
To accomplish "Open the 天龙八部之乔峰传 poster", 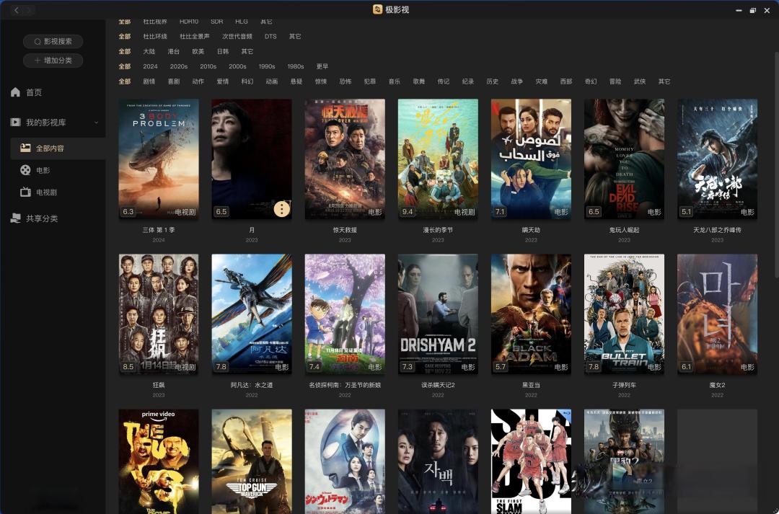I will pos(718,159).
